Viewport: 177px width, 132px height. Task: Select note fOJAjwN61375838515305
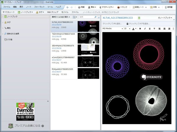pyautogui.click(x=75, y=73)
